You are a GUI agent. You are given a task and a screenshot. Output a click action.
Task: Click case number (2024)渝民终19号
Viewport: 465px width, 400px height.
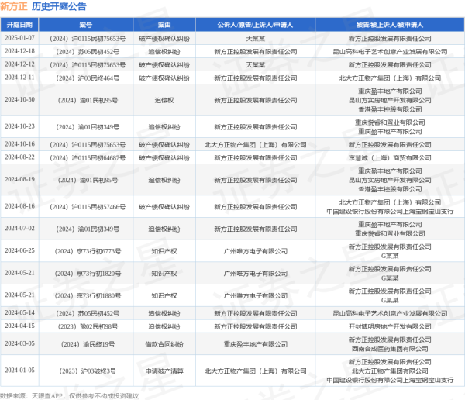[88, 344]
